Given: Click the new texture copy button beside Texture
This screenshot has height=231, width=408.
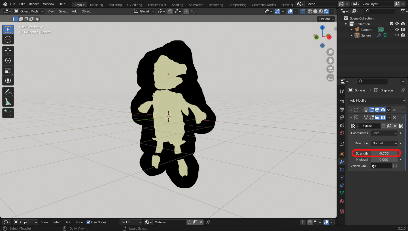Looking at the screenshot, I should coord(389,126).
